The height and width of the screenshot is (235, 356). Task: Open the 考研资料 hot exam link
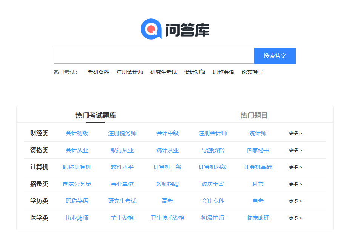point(98,72)
